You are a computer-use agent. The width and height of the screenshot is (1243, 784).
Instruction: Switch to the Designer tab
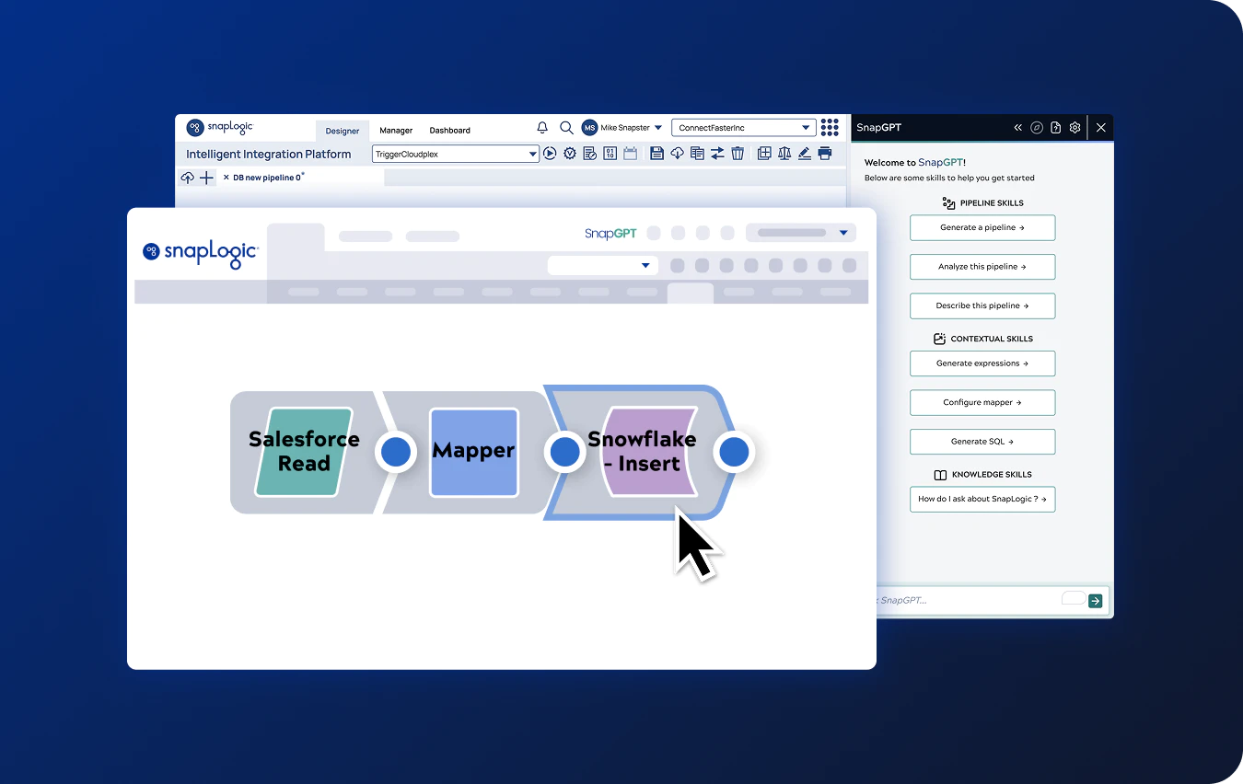(343, 131)
